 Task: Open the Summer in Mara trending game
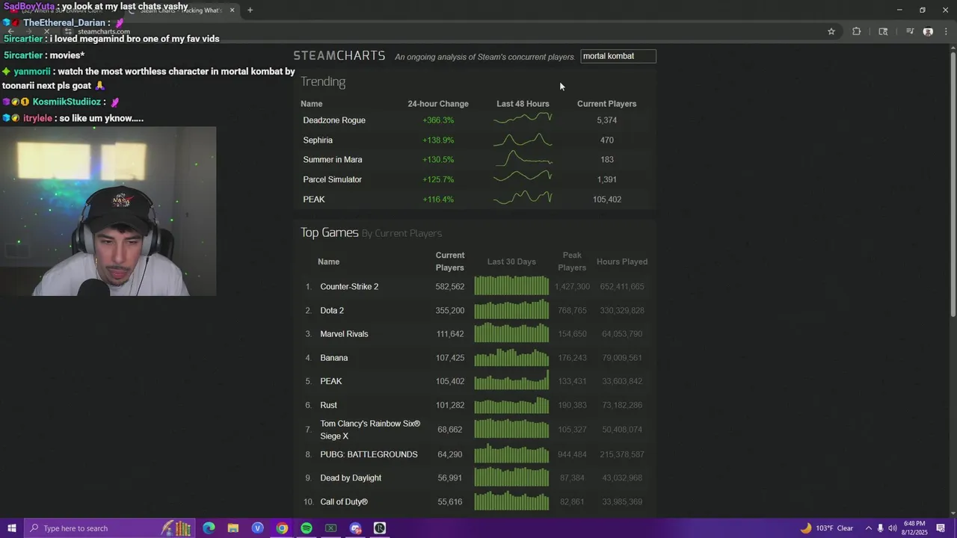pos(333,160)
